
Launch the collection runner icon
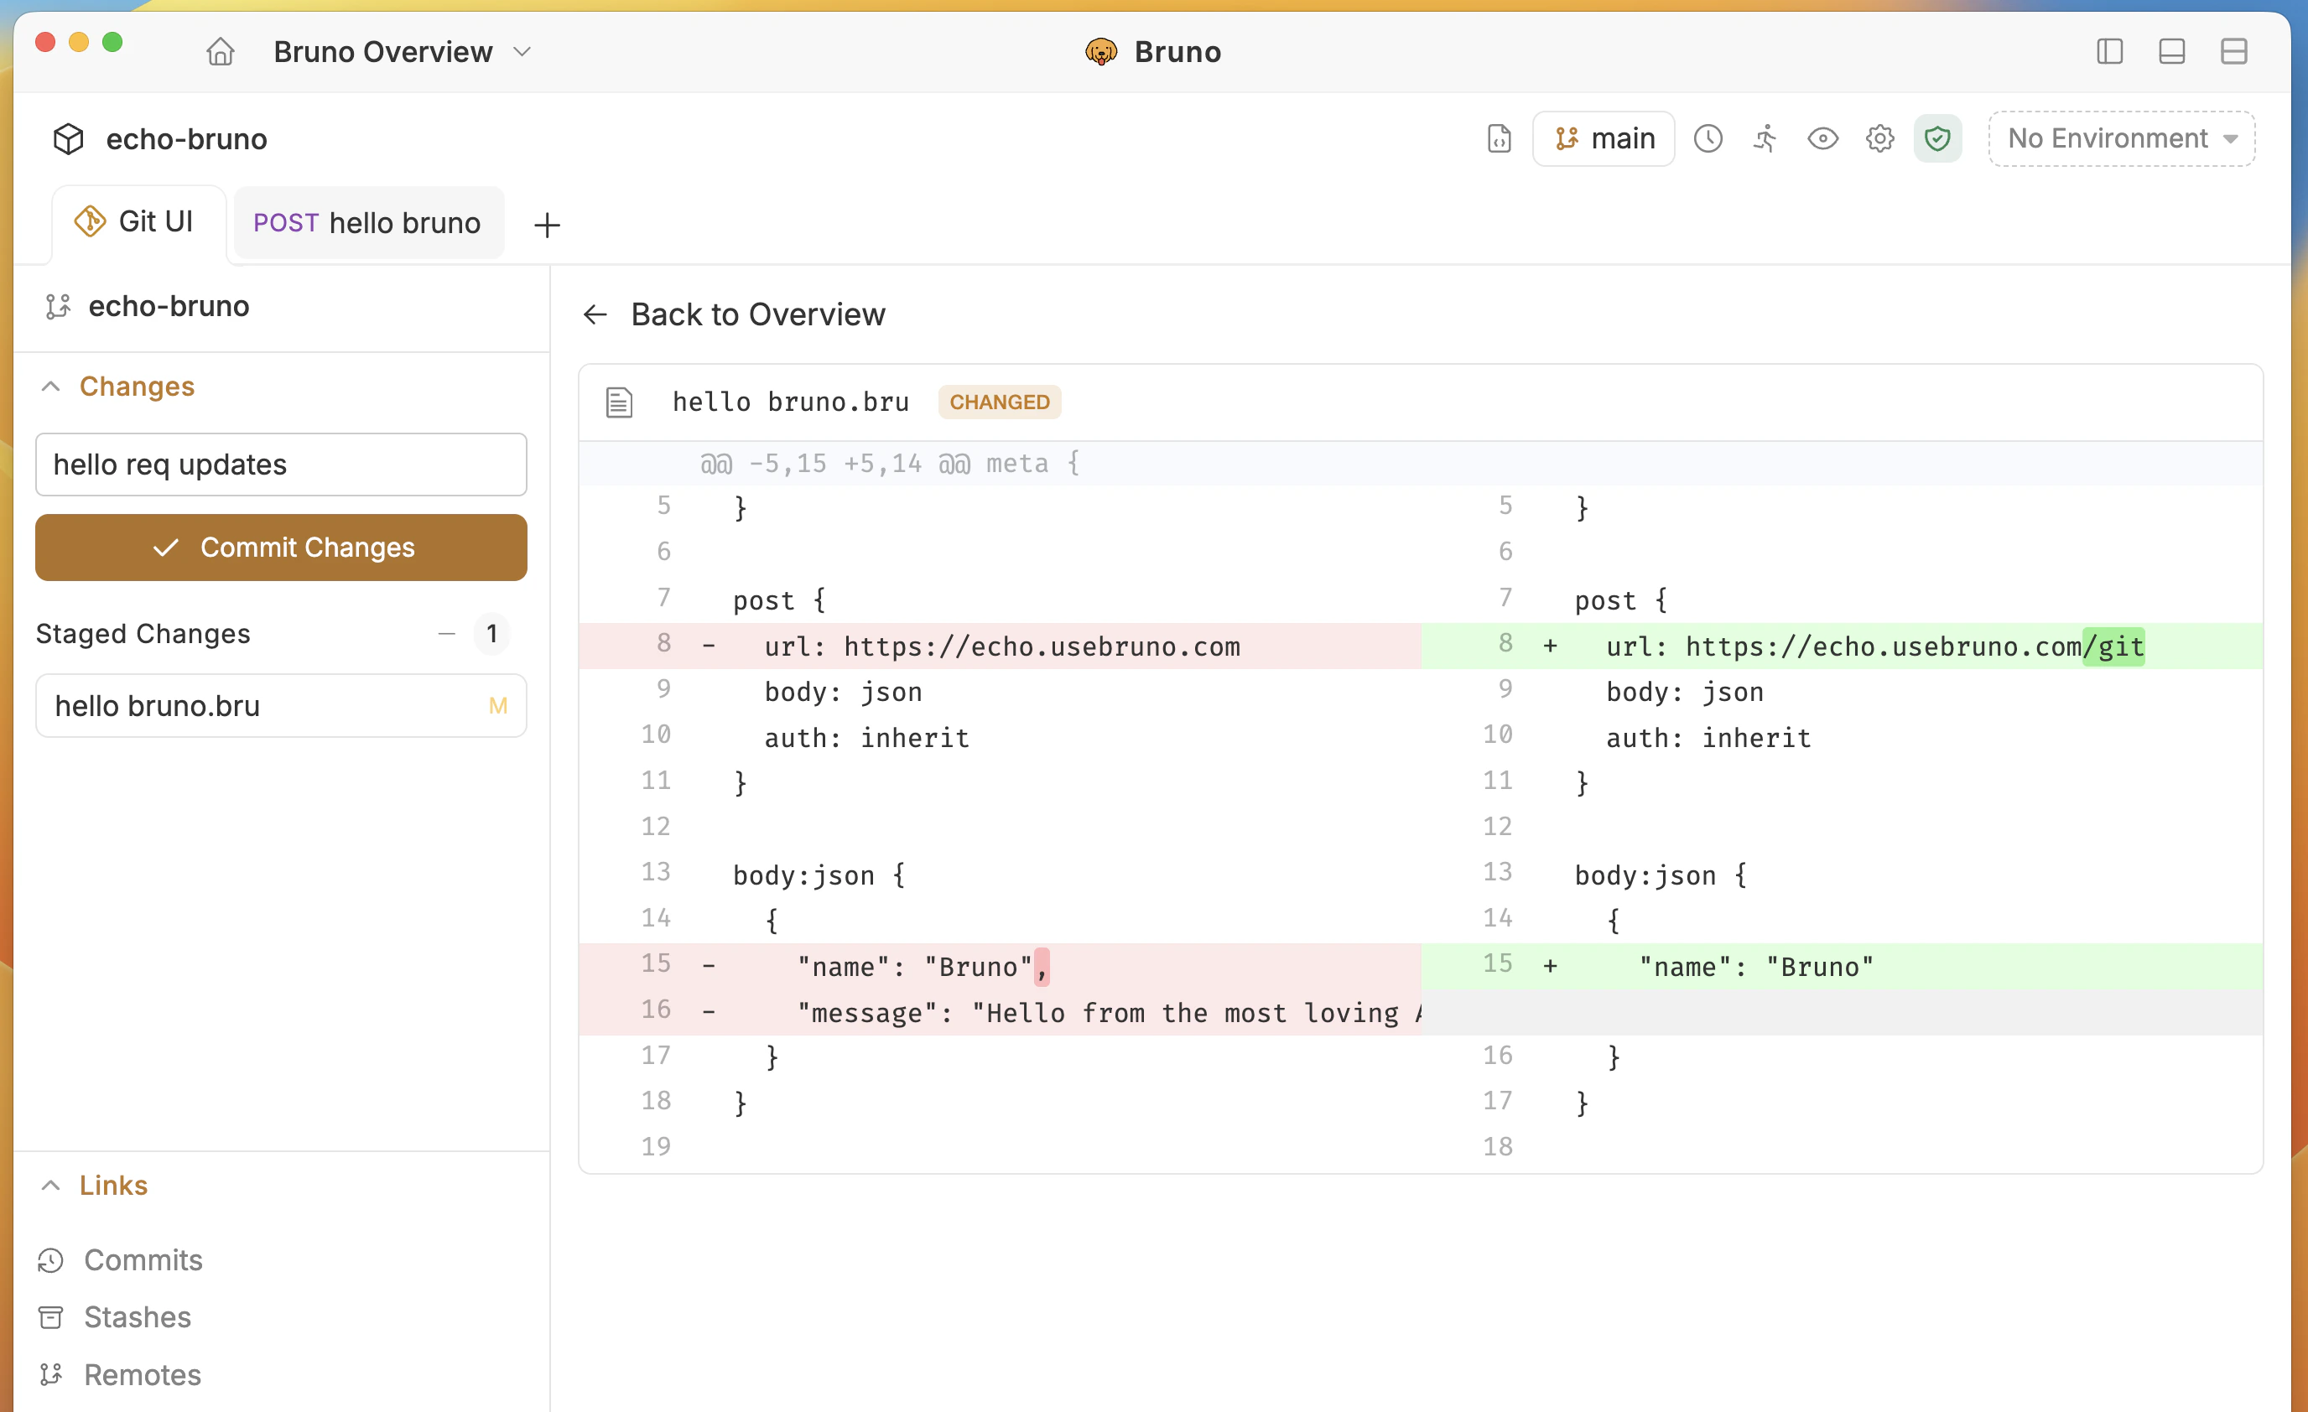[x=1765, y=138]
